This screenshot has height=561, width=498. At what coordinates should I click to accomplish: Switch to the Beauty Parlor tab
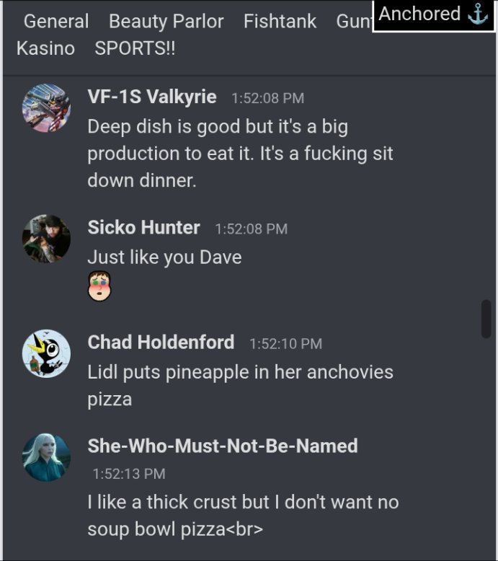(x=166, y=21)
